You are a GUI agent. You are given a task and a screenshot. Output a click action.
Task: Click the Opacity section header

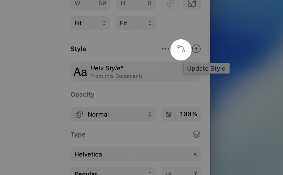[x=82, y=94]
